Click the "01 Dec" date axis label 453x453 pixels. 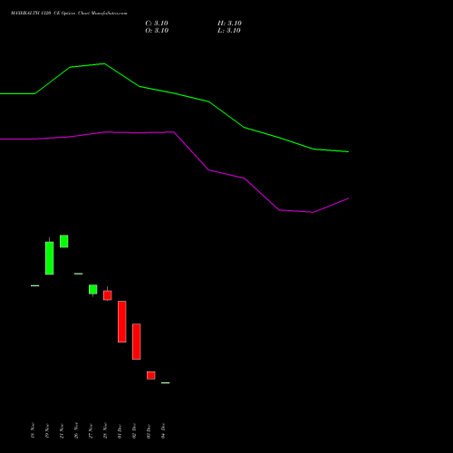tap(120, 431)
